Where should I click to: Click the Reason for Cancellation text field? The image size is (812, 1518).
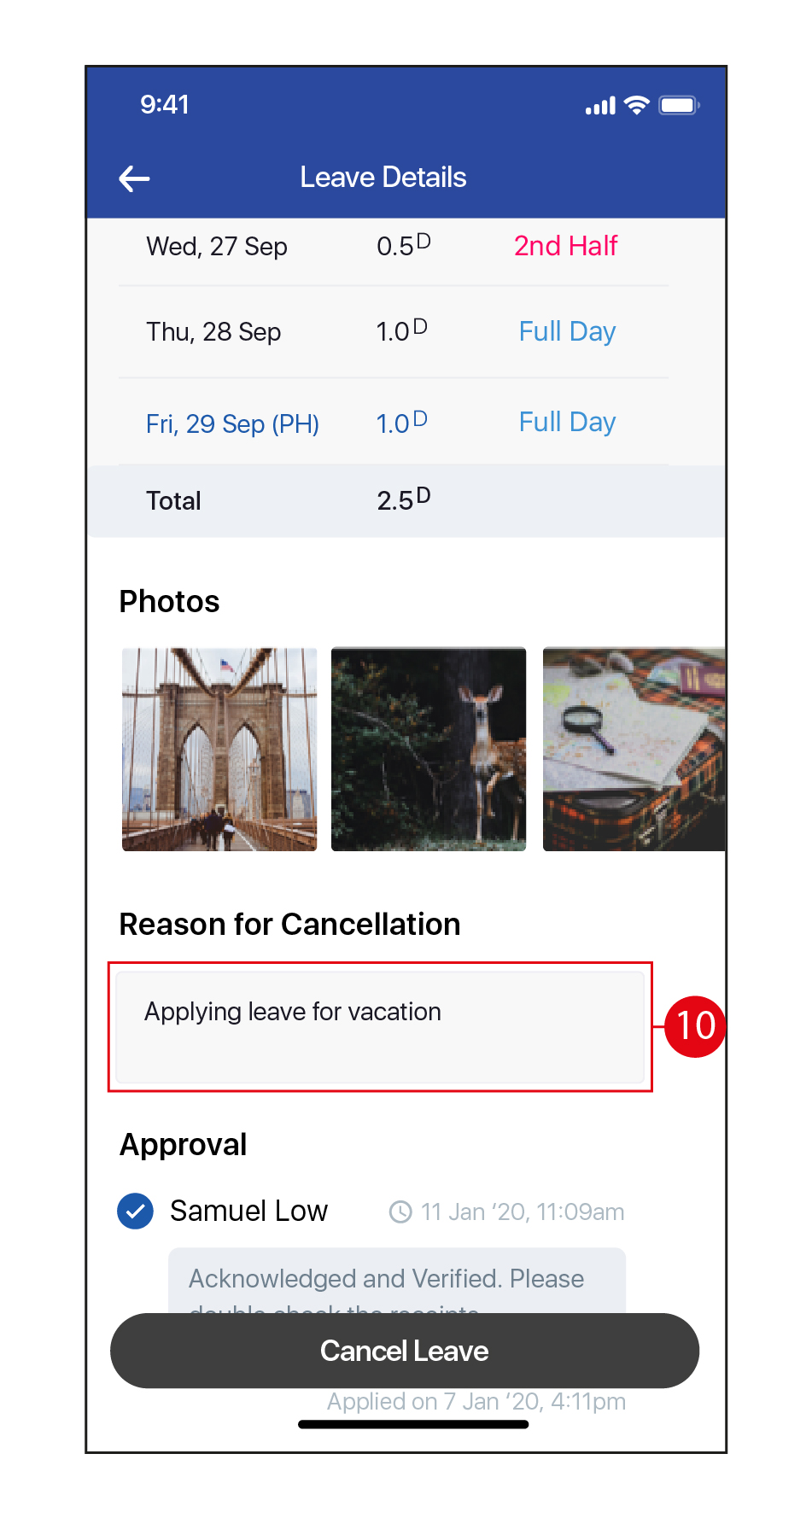[x=380, y=1026]
